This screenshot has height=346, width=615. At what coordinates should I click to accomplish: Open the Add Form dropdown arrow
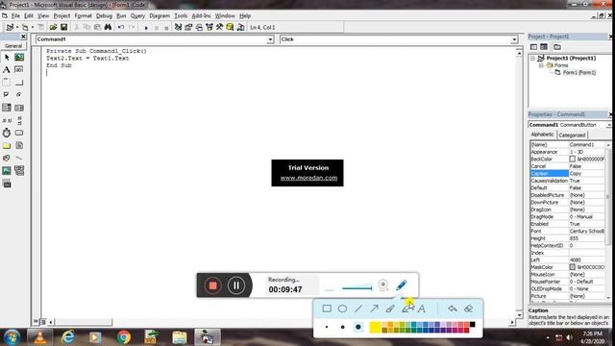click(33, 27)
